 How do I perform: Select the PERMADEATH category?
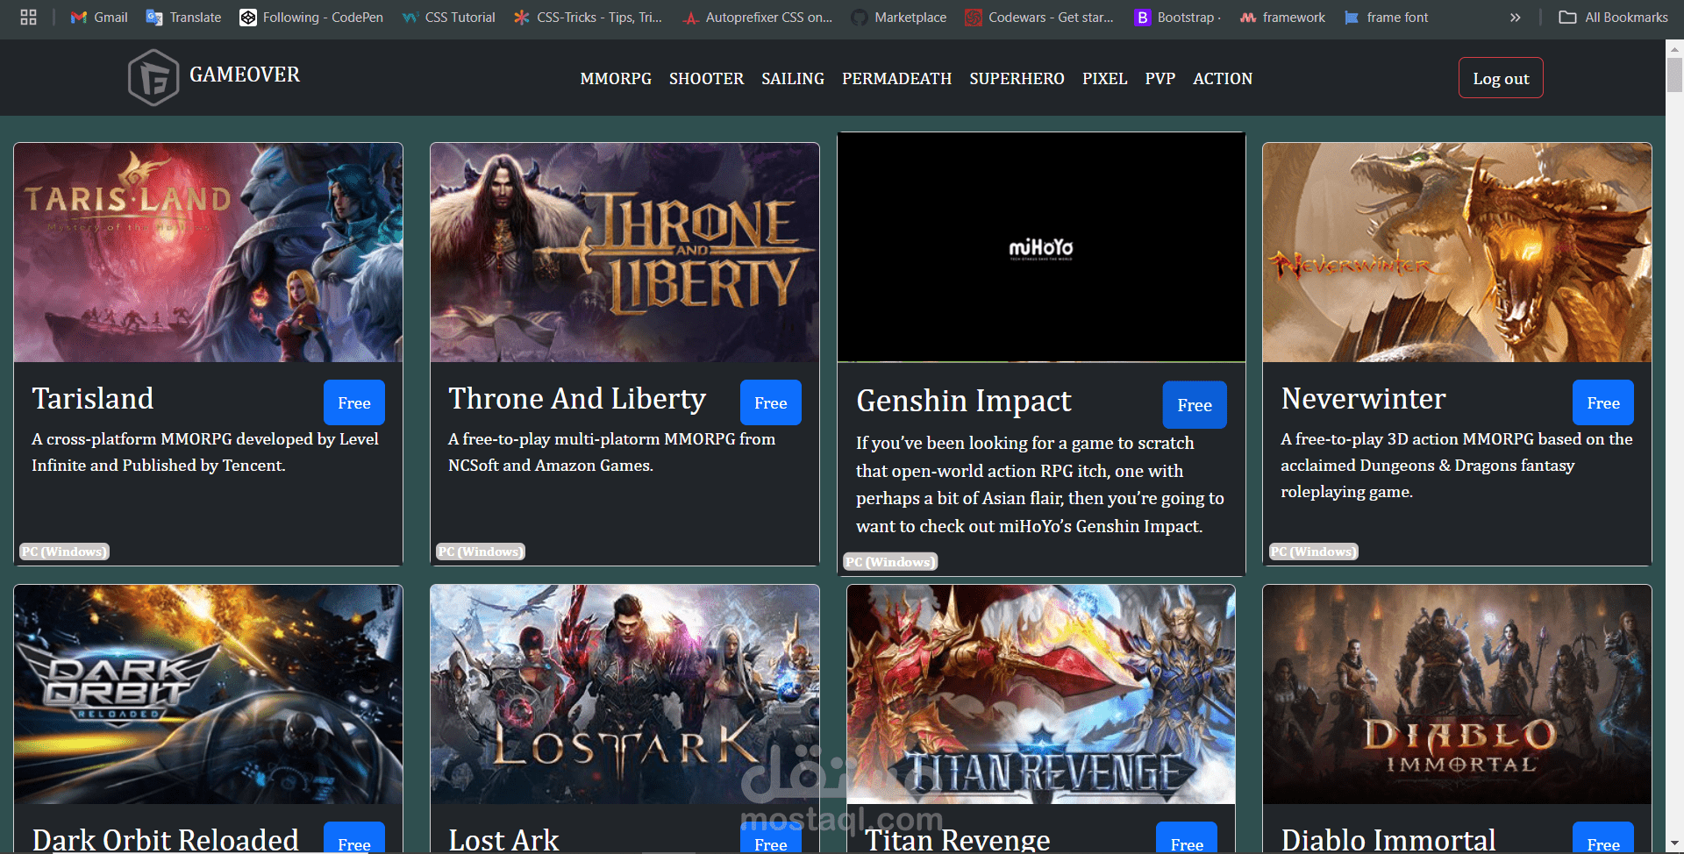pyautogui.click(x=896, y=79)
